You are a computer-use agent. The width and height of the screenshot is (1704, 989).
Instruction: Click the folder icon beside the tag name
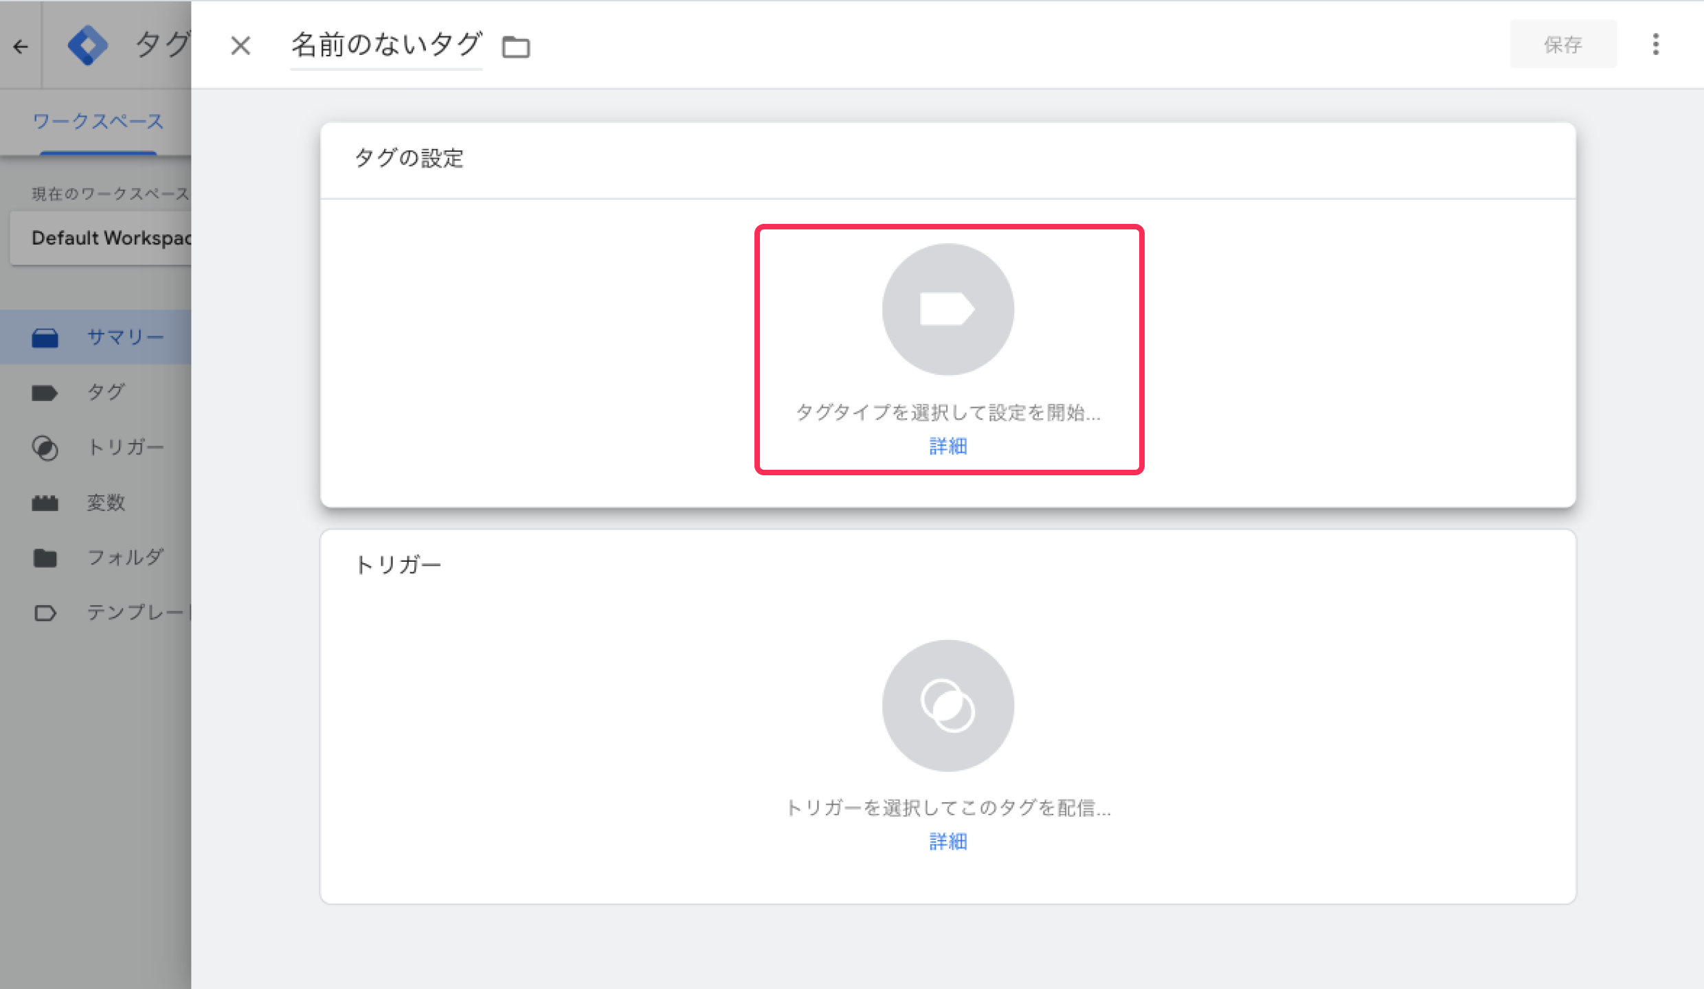pyautogui.click(x=516, y=47)
